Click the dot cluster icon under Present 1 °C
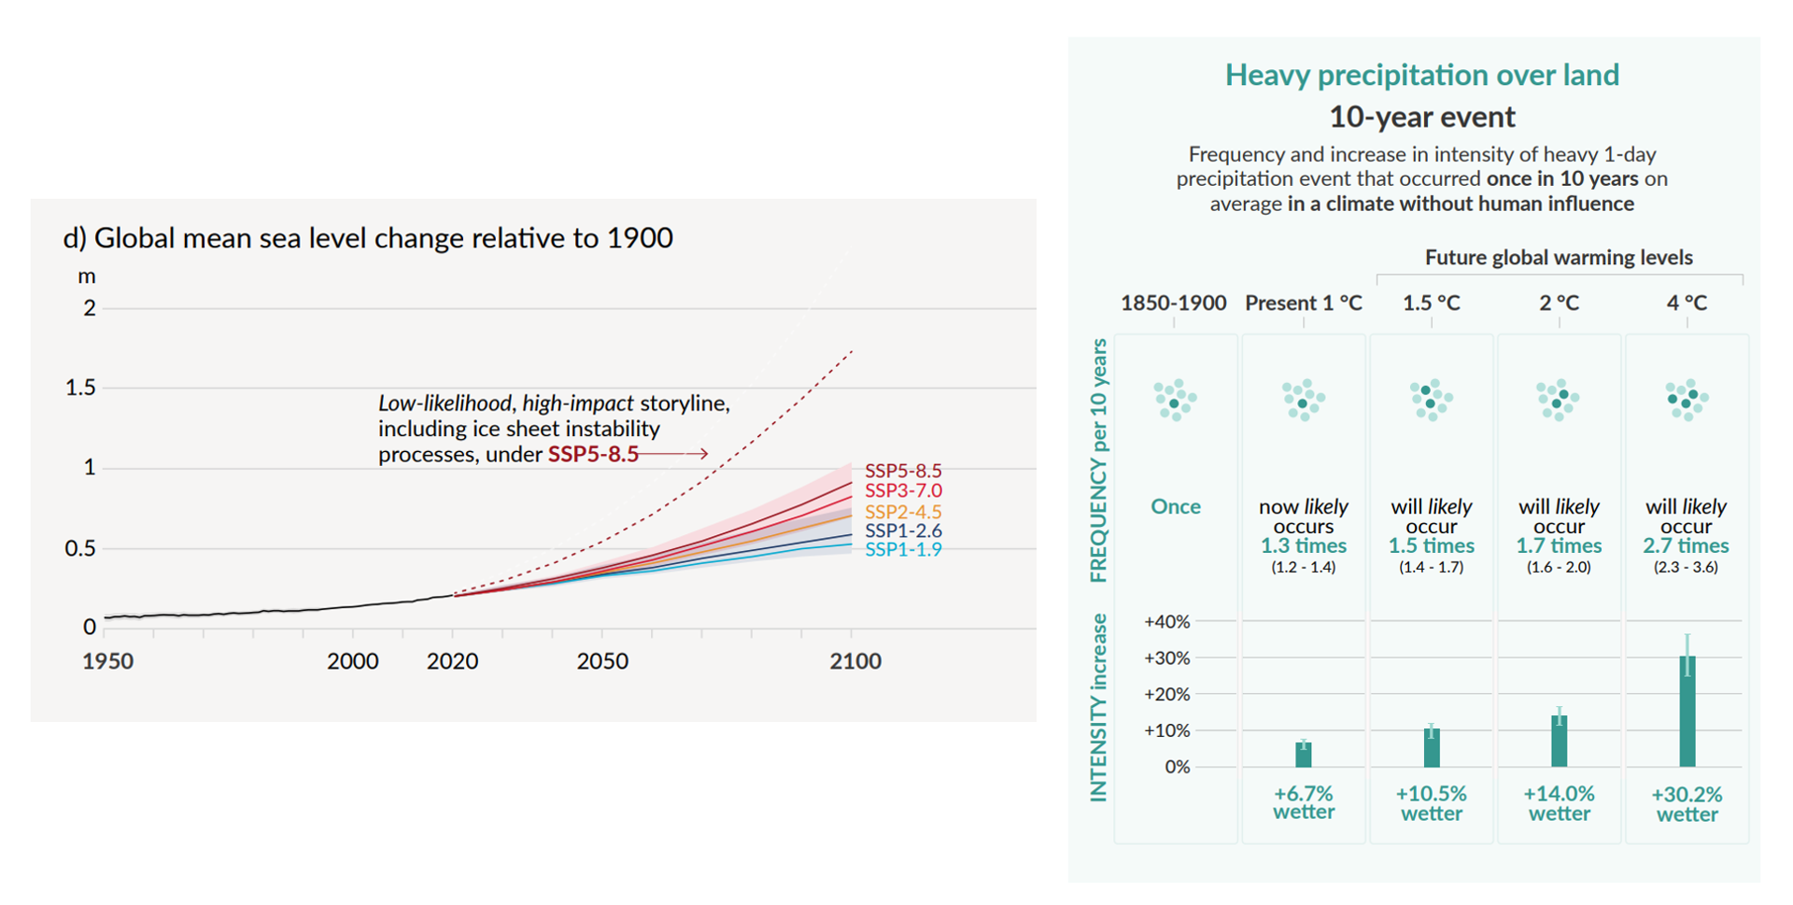Screen dimensions: 1793x905 pyautogui.click(x=1303, y=400)
